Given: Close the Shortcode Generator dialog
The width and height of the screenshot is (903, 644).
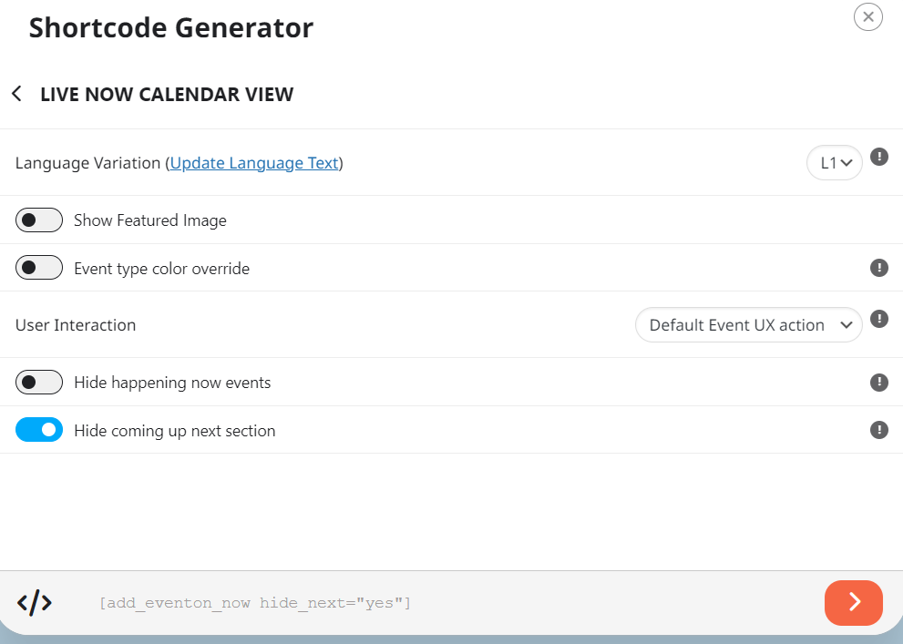Looking at the screenshot, I should [x=867, y=16].
